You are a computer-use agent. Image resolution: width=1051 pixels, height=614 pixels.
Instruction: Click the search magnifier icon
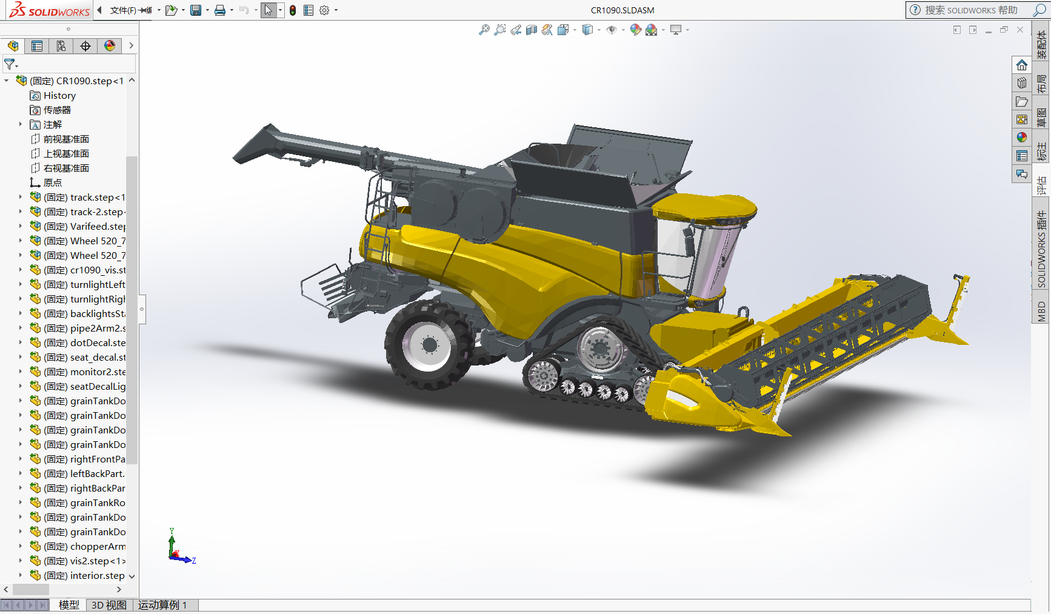point(1039,10)
